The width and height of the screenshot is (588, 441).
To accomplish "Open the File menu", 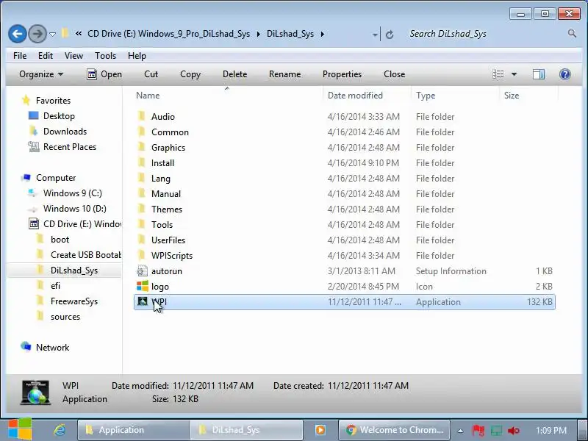I will (x=20, y=56).
